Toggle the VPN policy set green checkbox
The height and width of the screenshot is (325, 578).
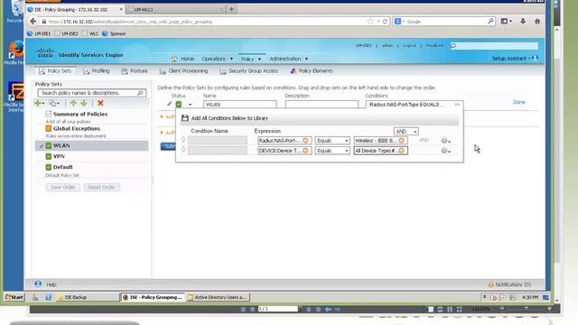[49, 156]
